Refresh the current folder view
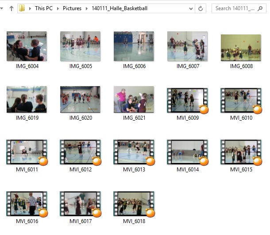 pos(201,8)
